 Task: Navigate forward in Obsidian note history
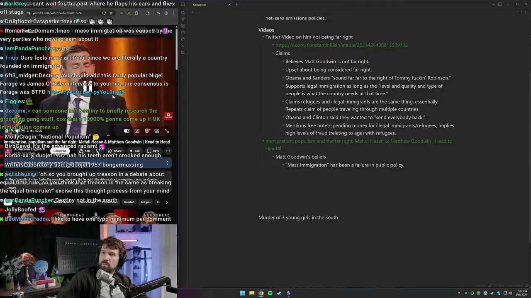coord(199,12)
